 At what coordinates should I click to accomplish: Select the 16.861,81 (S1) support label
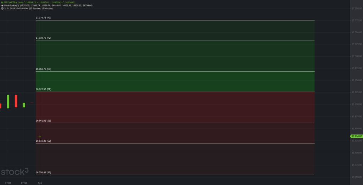click(43, 120)
